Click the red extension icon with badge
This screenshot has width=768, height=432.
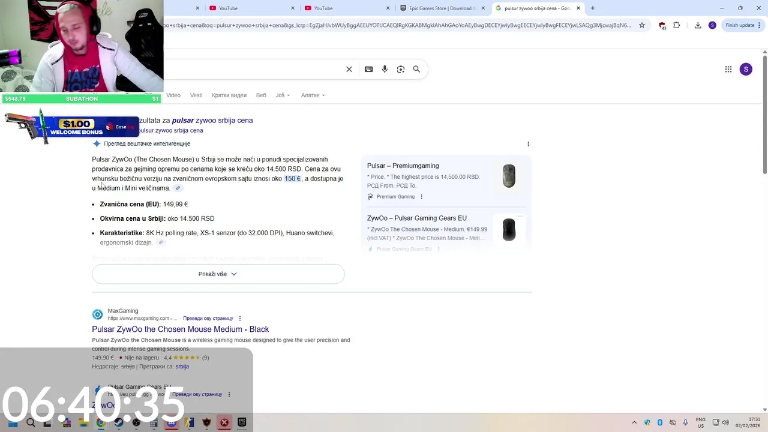tap(662, 26)
